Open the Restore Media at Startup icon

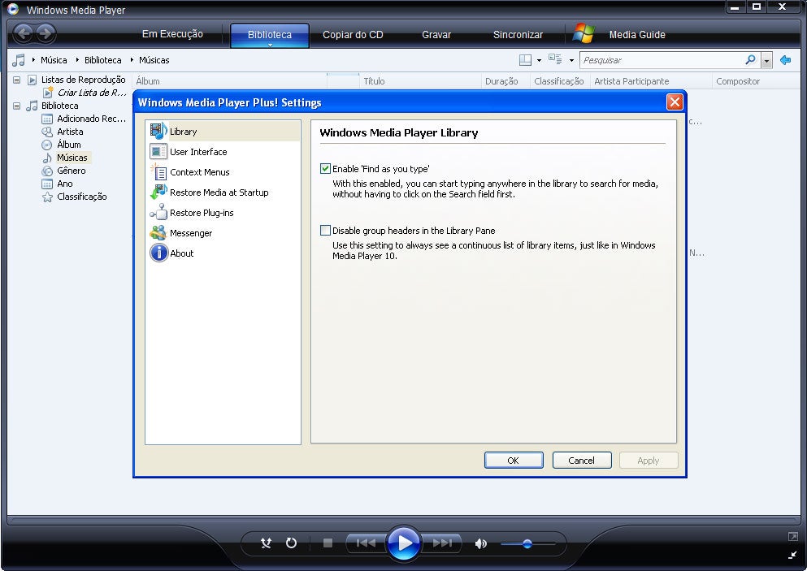coord(158,192)
